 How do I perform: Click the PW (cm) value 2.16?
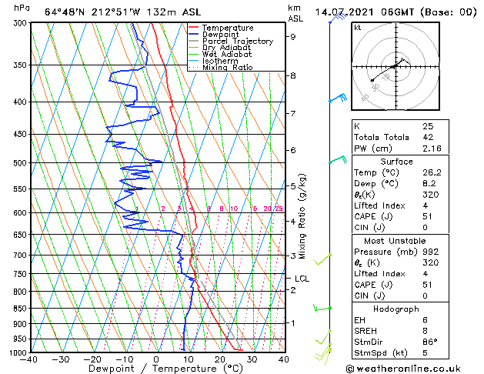[x=432, y=149]
